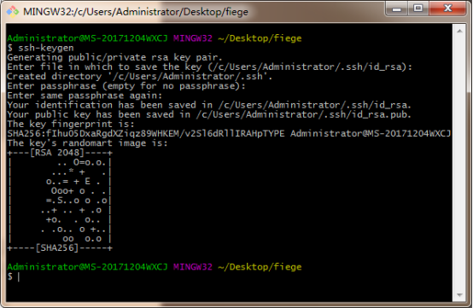
Task: Click the last '~/Desktop/fiege' path in prompt
Action: [x=260, y=267]
